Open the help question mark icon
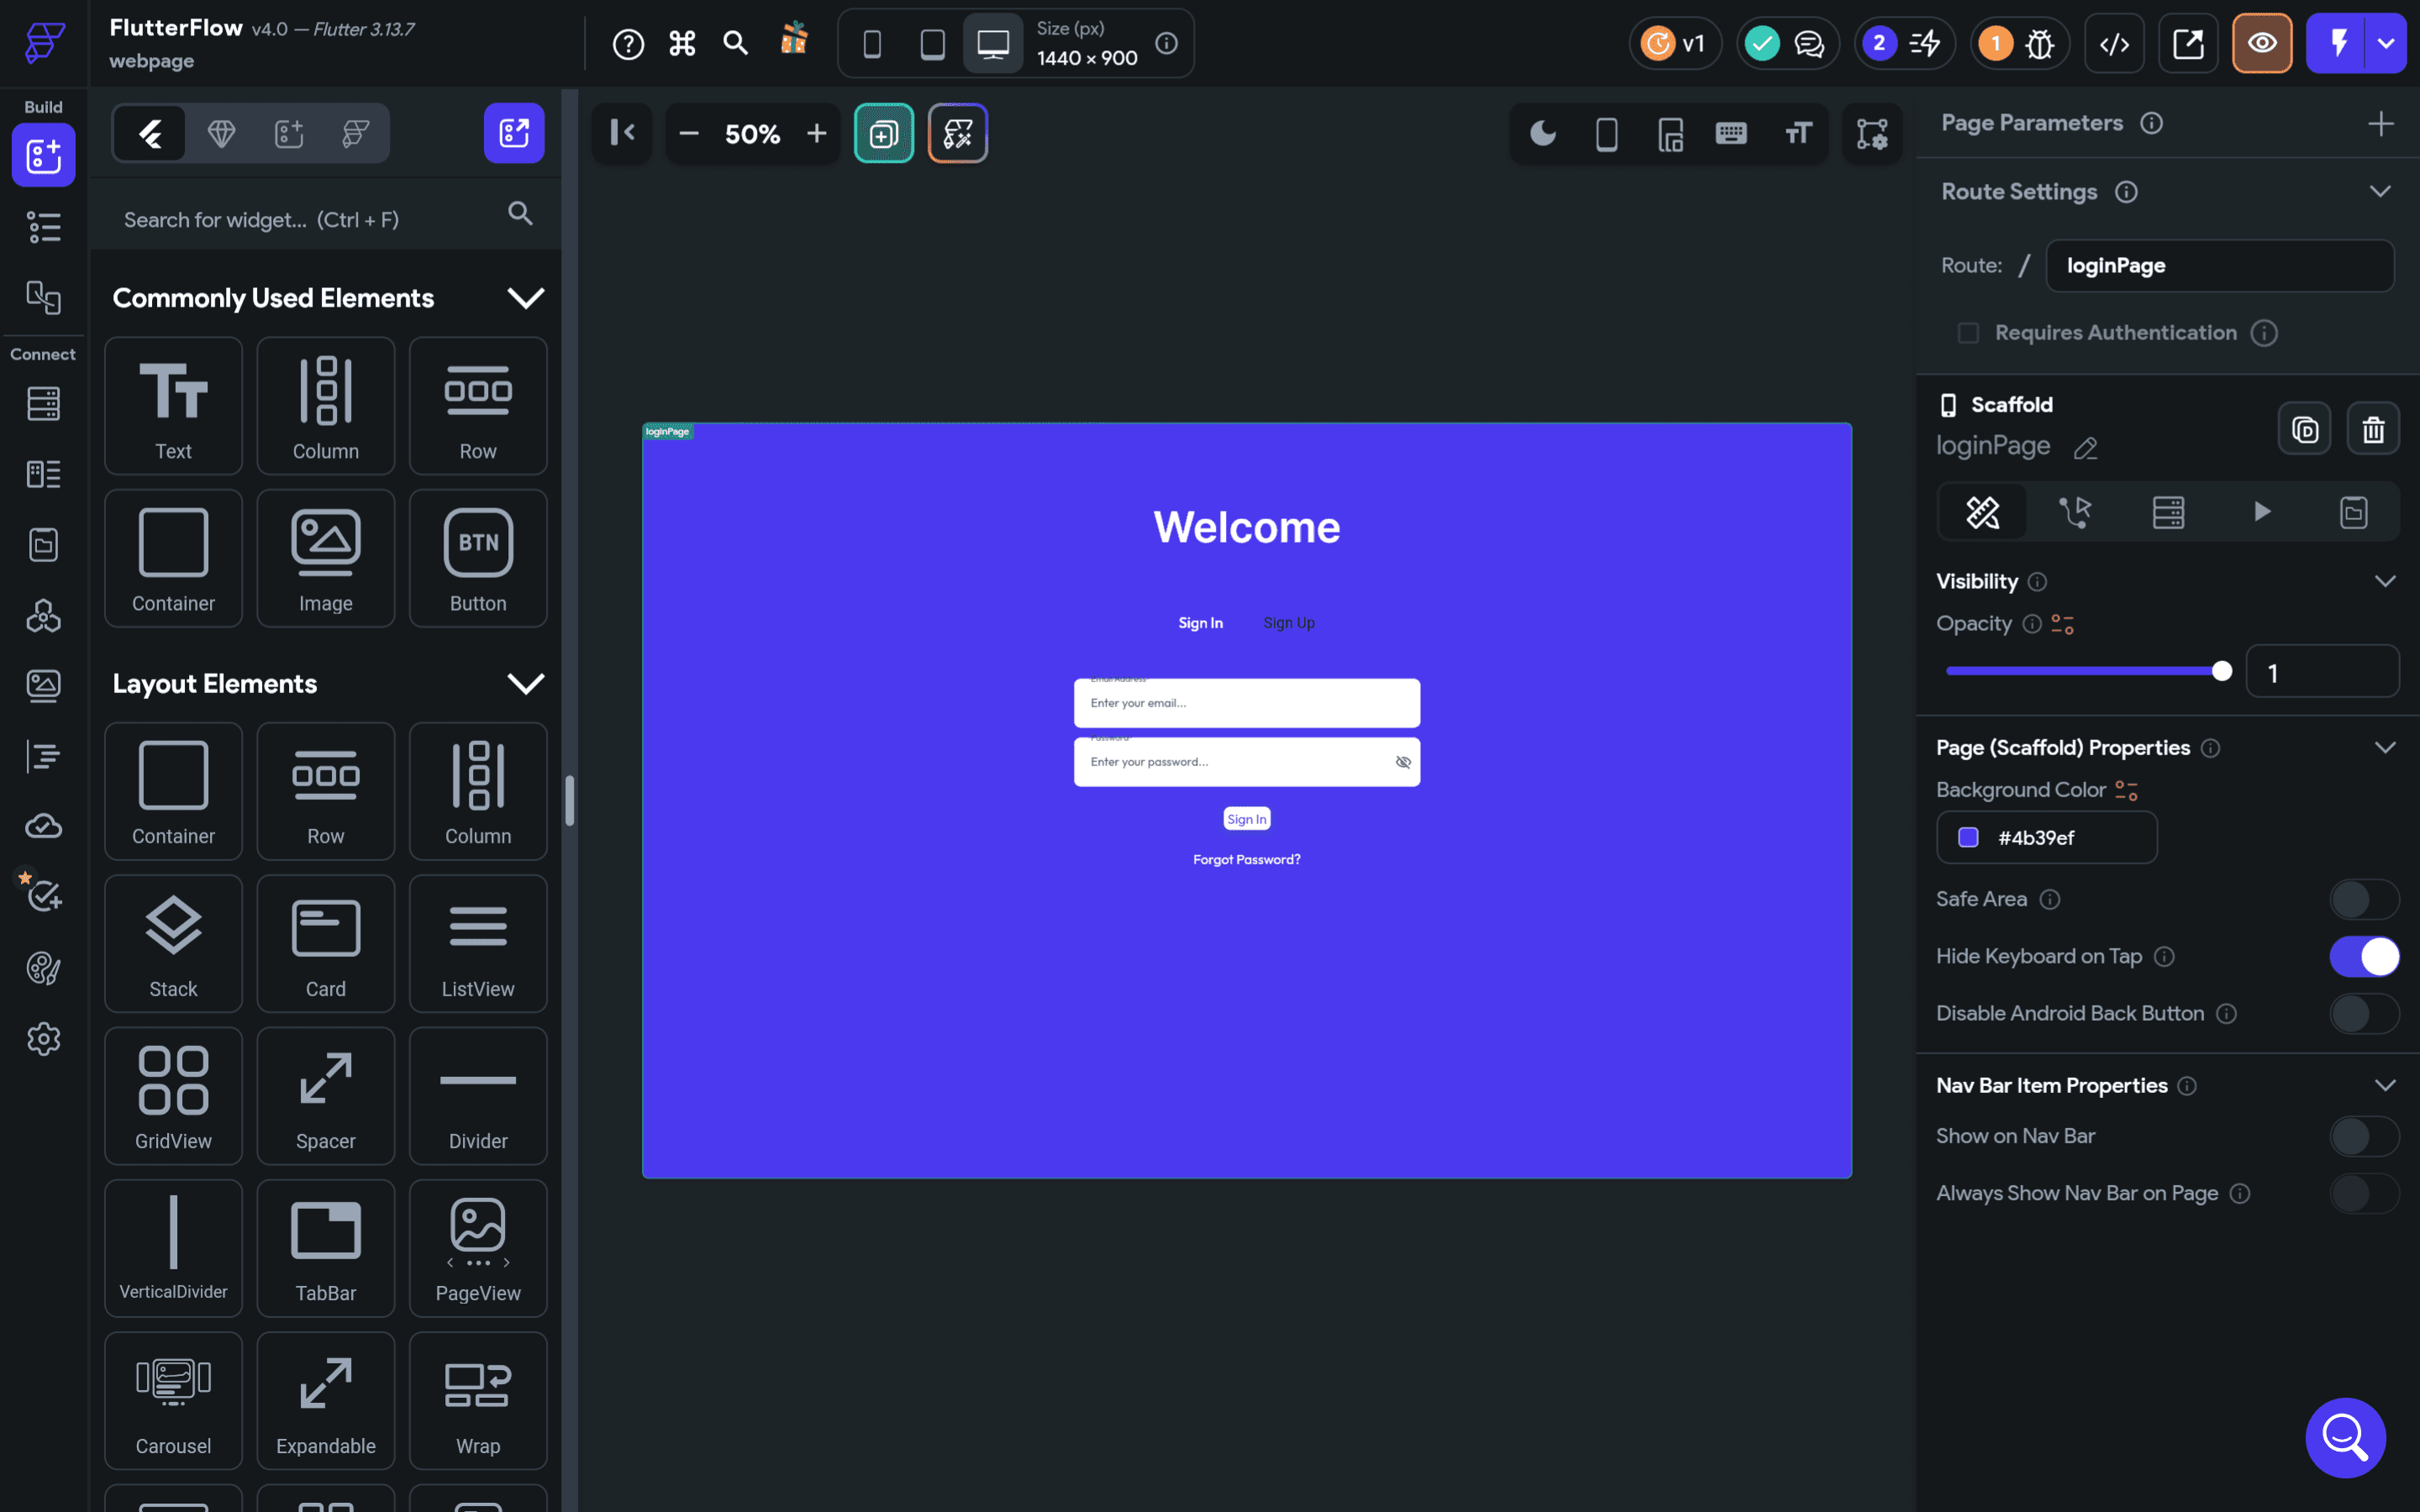 [x=628, y=44]
